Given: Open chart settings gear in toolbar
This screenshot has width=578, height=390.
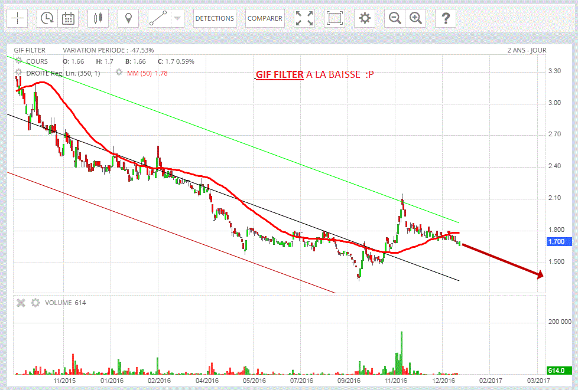Looking at the screenshot, I should pos(365,18).
